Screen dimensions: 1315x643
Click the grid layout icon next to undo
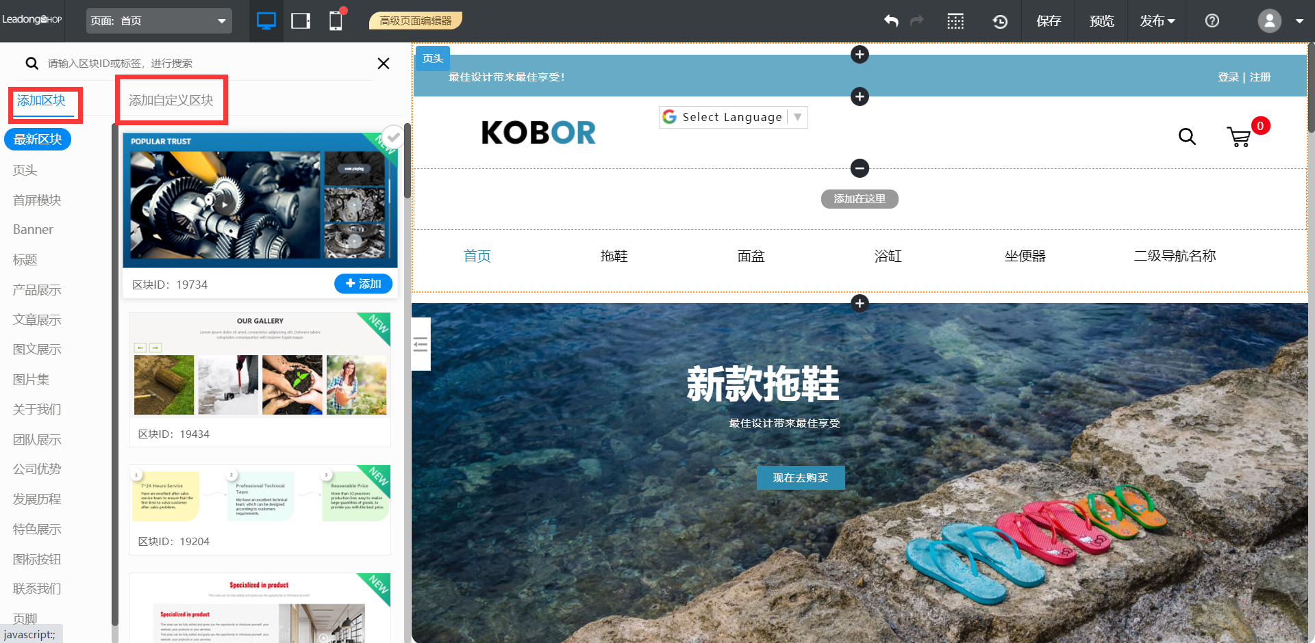955,21
